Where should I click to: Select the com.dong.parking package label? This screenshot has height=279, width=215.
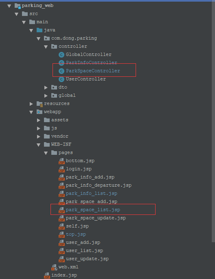[74, 38]
